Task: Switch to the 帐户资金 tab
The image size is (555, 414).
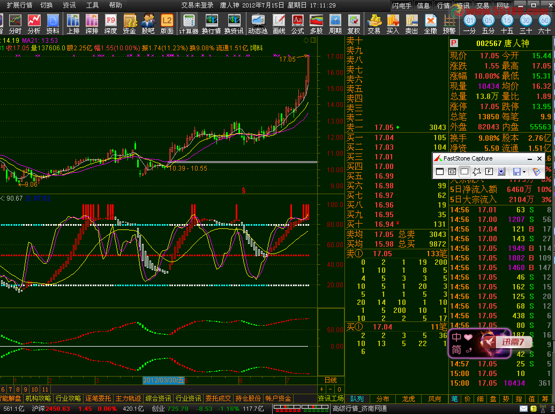Action: point(278,398)
